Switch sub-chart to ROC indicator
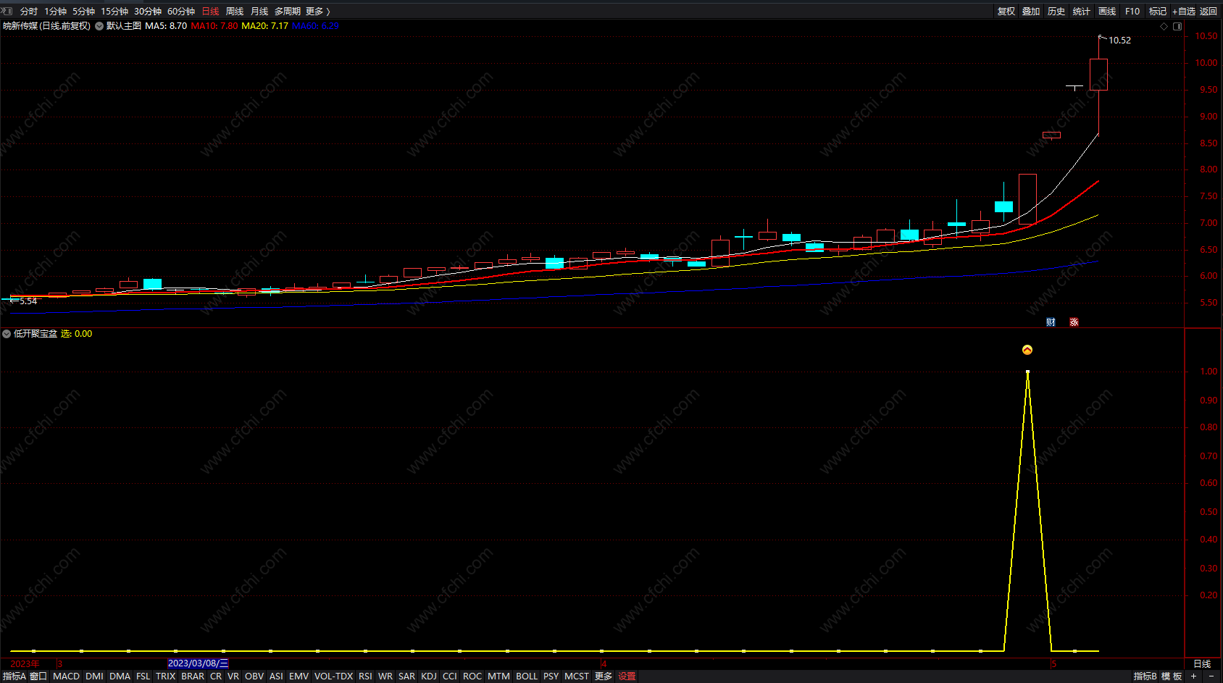This screenshot has height=683, width=1223. 472,676
